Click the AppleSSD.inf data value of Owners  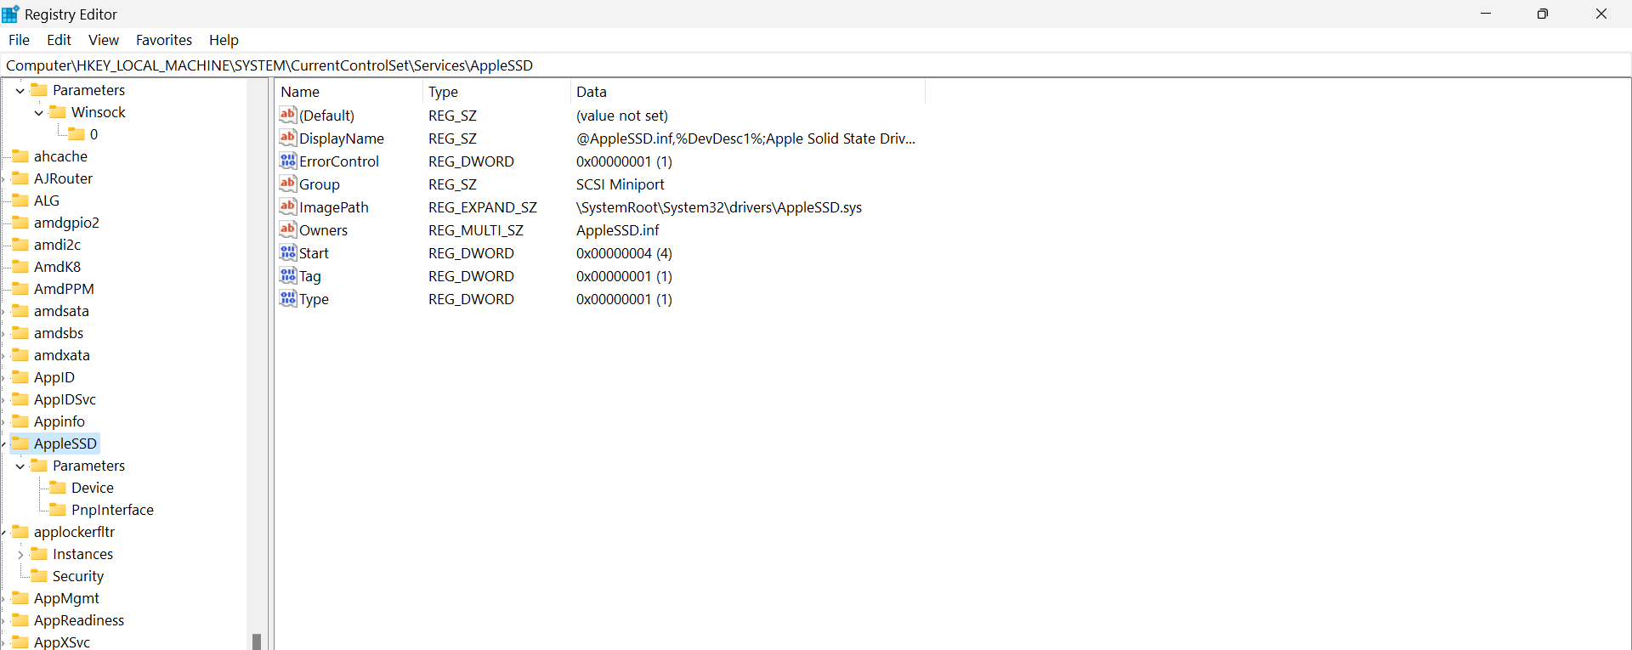[x=618, y=230]
